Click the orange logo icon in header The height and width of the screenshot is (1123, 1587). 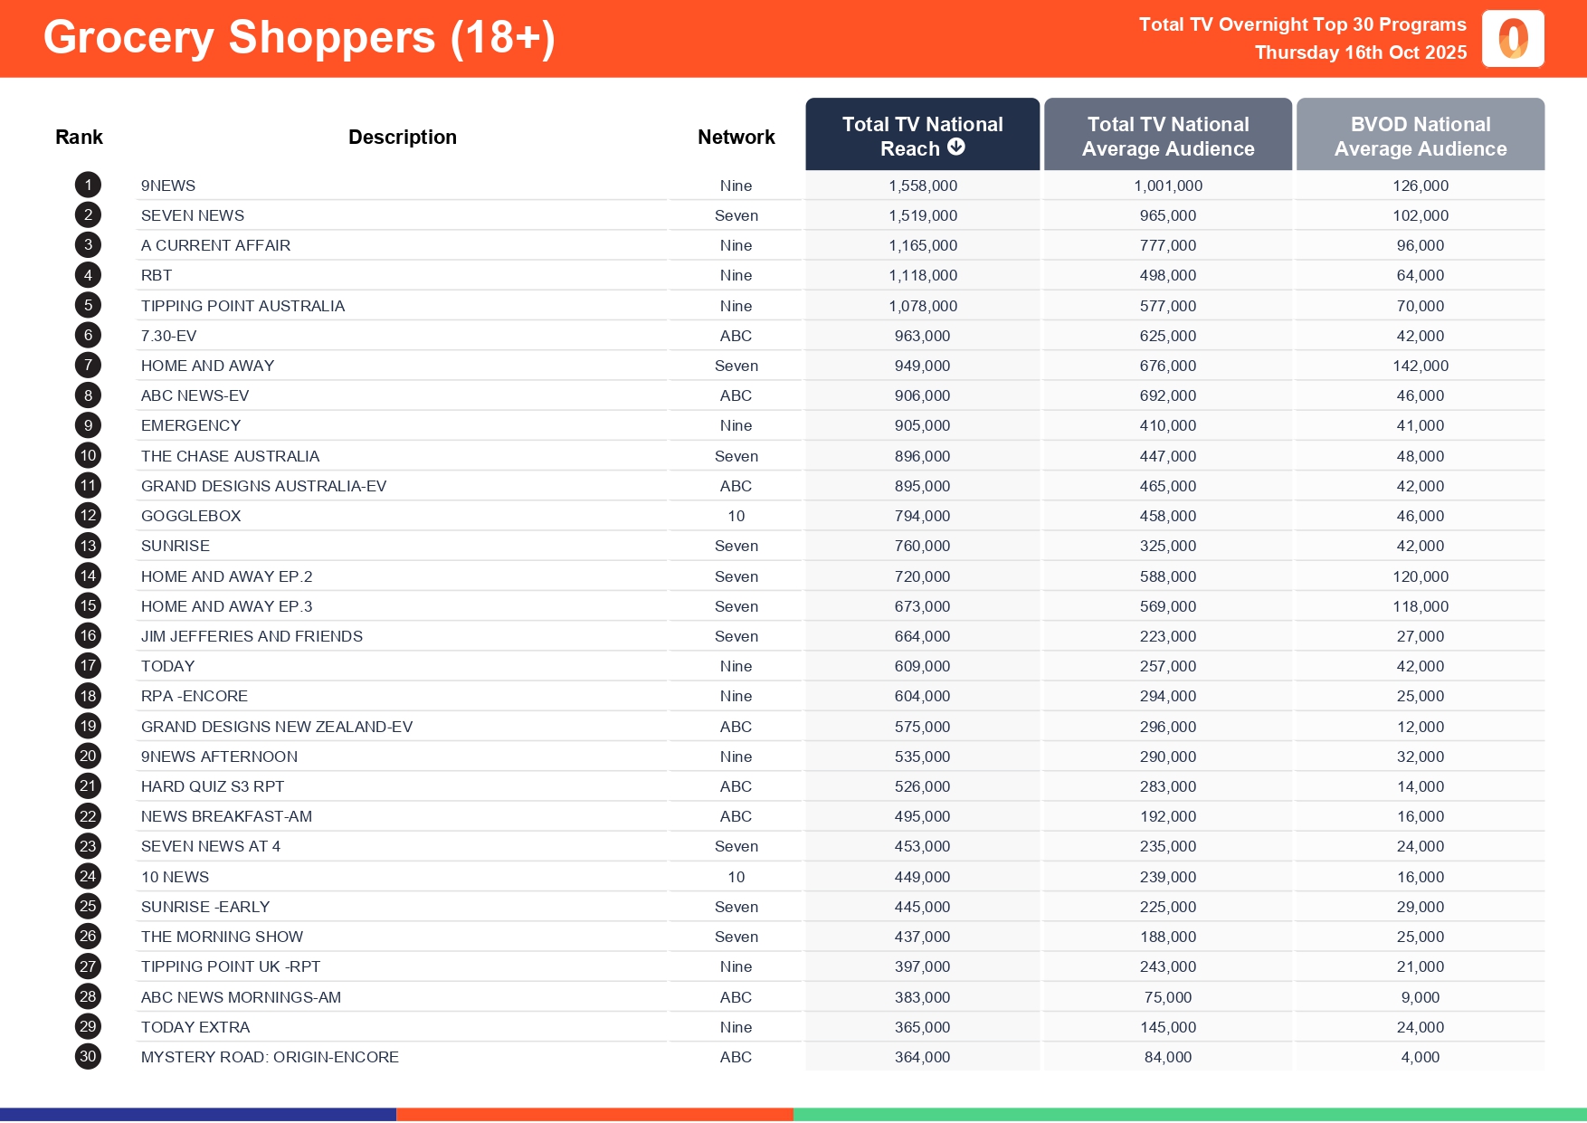1512,39
